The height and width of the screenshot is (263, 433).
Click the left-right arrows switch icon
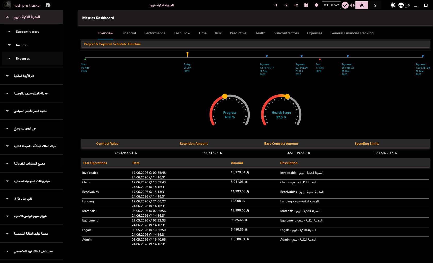click(352, 5)
